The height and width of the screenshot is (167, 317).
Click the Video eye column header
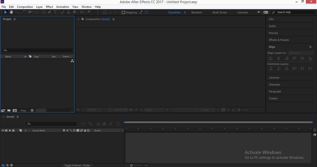click(x=3, y=131)
